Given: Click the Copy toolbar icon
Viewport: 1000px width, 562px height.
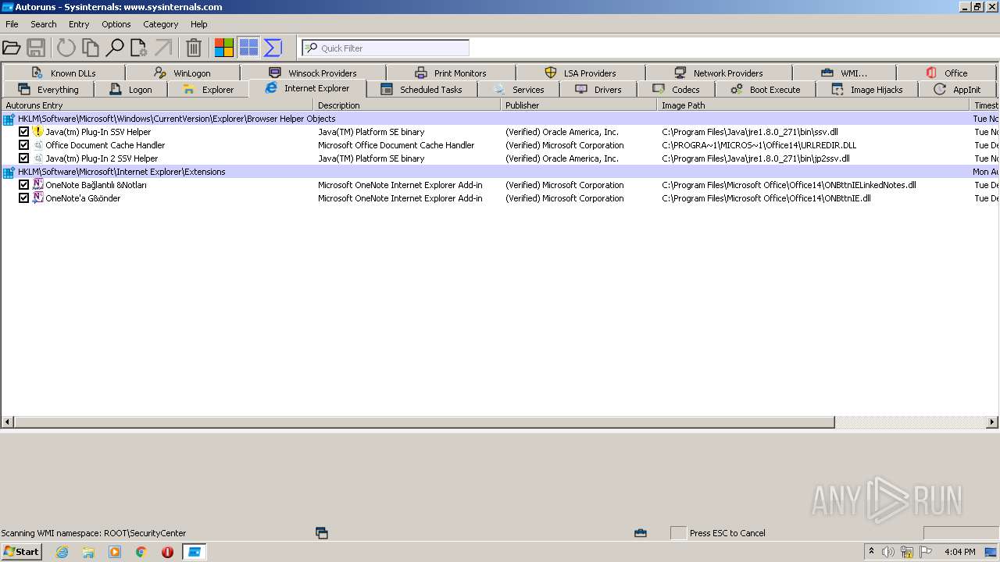Looking at the screenshot, I should (91, 48).
